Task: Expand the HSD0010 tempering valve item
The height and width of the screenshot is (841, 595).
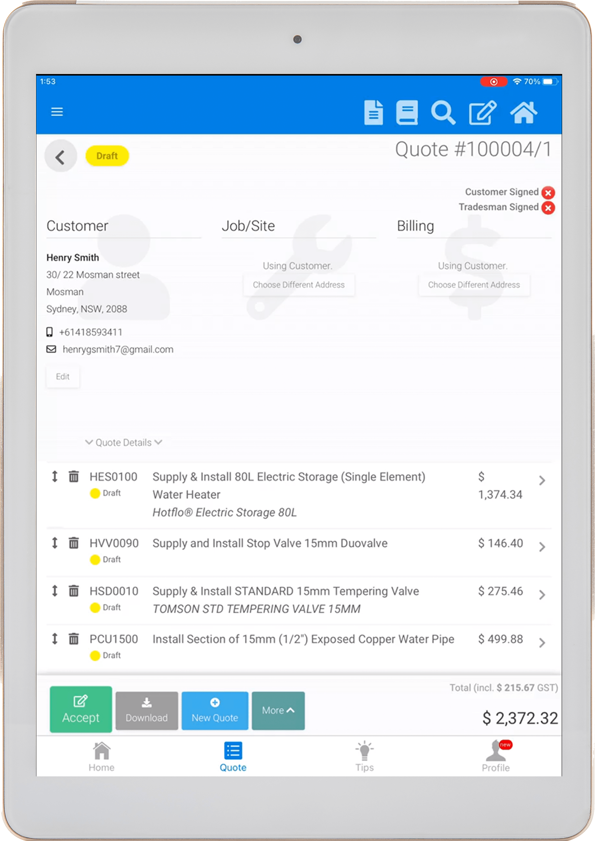Action: click(x=542, y=595)
